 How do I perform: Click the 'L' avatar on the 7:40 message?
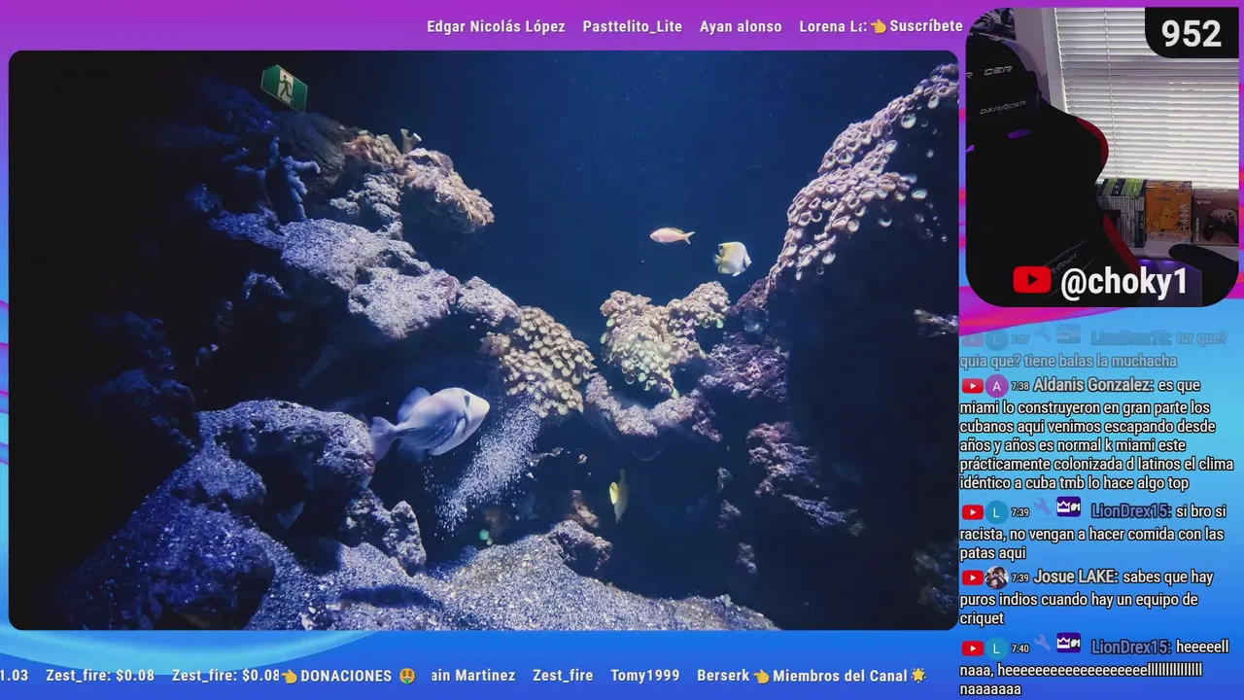(x=997, y=648)
